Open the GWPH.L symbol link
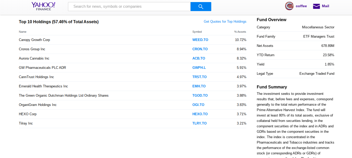 coord(199,68)
